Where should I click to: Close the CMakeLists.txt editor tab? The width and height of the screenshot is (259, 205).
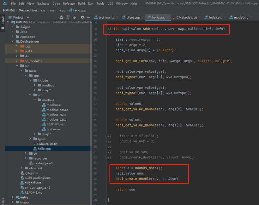(200, 17)
